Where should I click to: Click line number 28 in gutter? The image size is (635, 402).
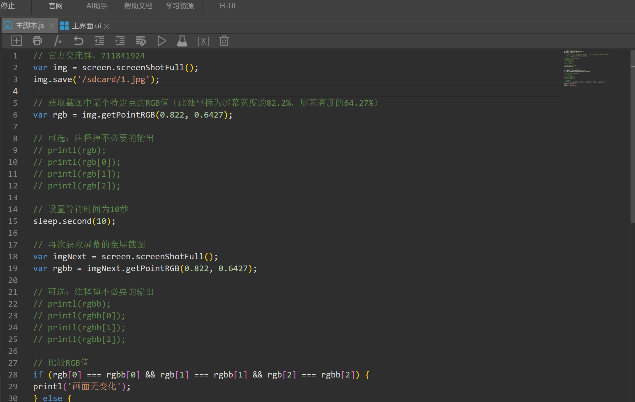point(13,375)
